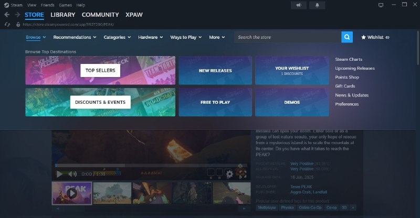The height and width of the screenshot is (218, 420).
Task: Play the PEAK trailer video
Action: pos(59,174)
